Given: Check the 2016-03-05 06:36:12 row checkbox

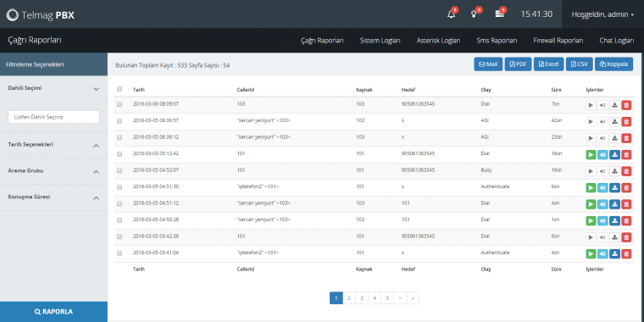Looking at the screenshot, I should pos(119,137).
